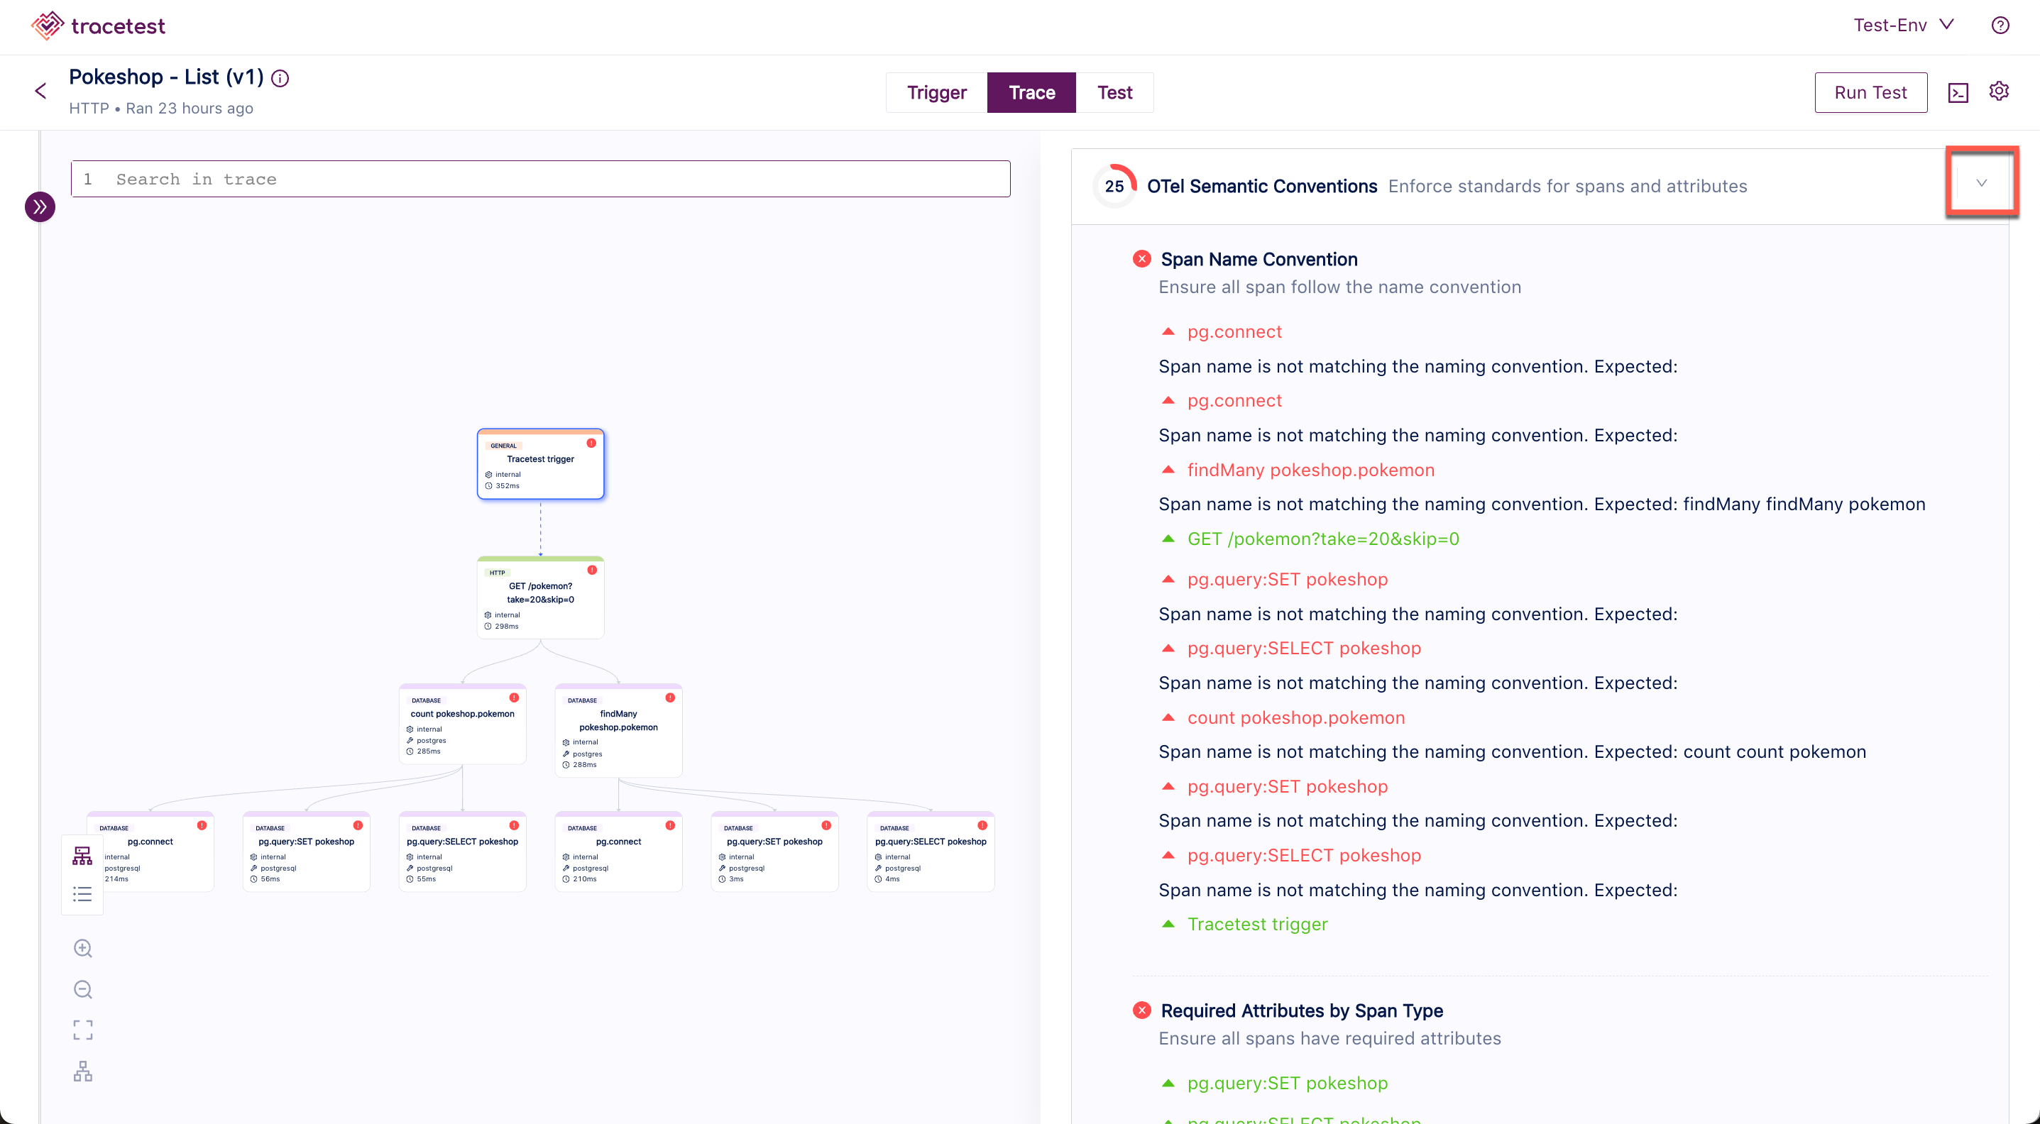Image resolution: width=2040 pixels, height=1124 pixels.
Task: Click the Tracetest logo icon
Action: click(41, 25)
